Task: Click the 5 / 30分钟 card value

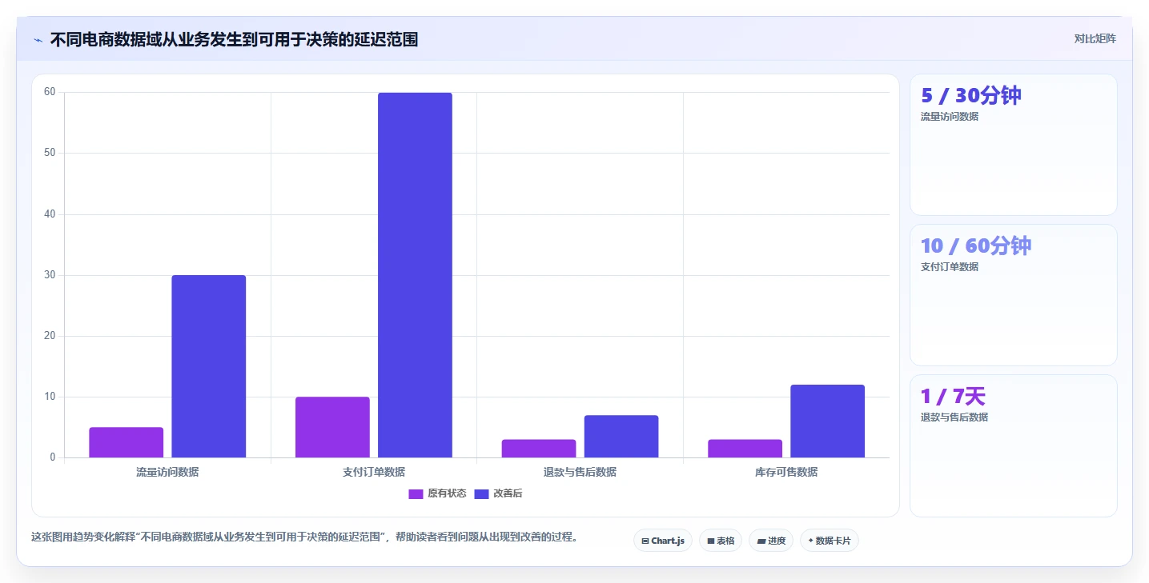Action: coord(971,95)
